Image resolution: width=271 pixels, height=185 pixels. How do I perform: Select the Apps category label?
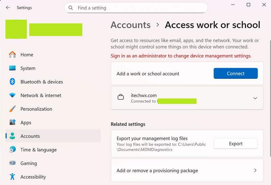click(x=26, y=123)
